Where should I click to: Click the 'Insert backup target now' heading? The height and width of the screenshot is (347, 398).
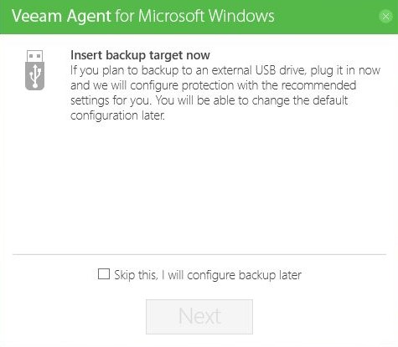click(x=140, y=55)
